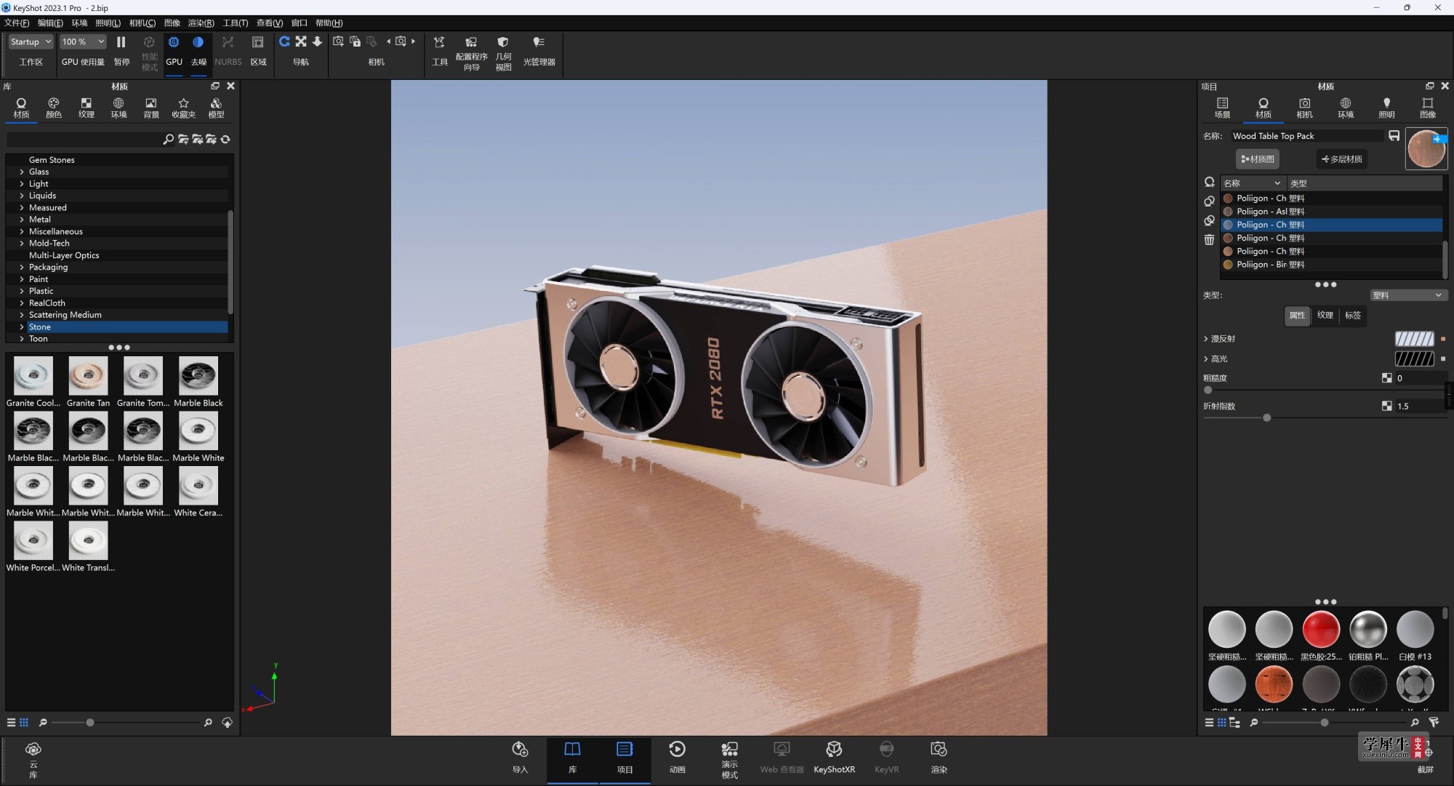Expand the Metal folder
Screen dimensions: 1454x786
coord(21,220)
